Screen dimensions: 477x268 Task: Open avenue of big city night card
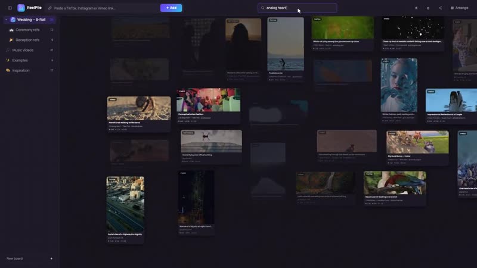pos(196,202)
